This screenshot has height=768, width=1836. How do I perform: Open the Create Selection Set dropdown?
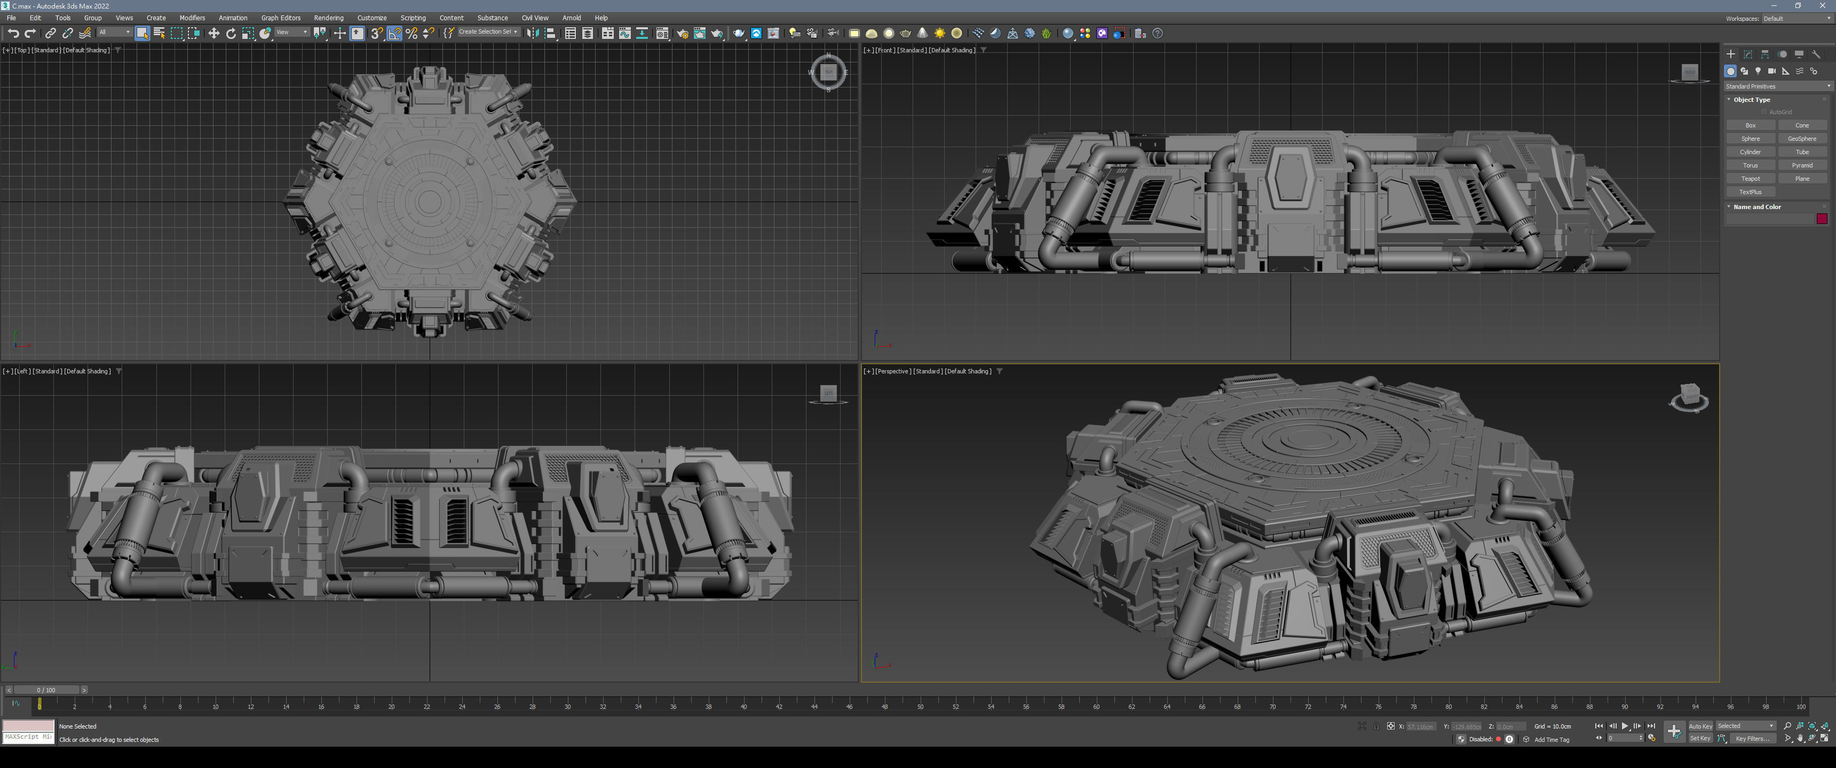point(487,32)
